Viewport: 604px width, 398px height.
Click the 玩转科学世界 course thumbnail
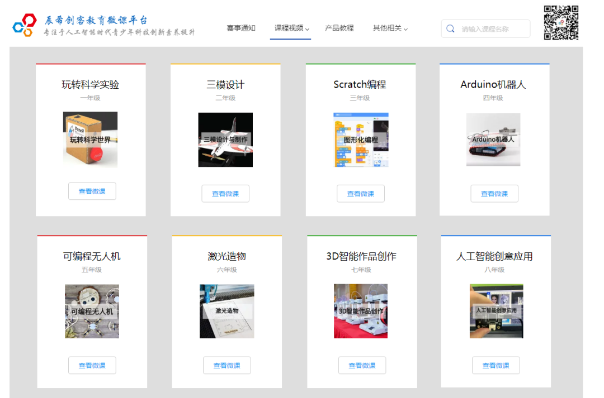coord(91,140)
